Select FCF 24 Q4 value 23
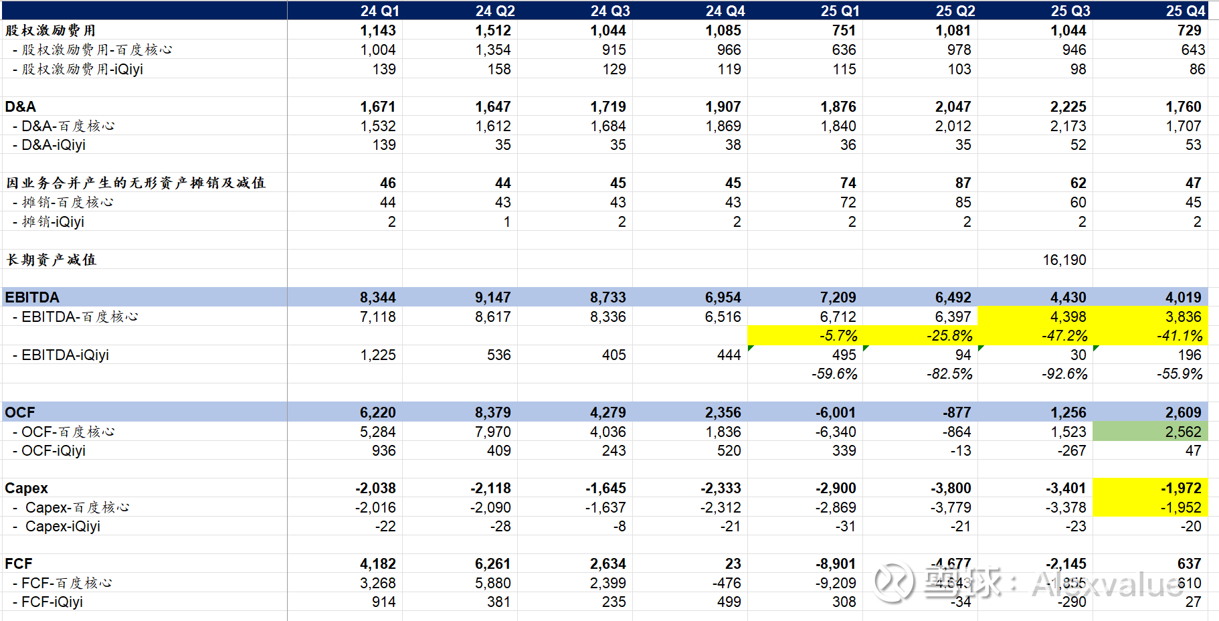The height and width of the screenshot is (621, 1219). (733, 563)
